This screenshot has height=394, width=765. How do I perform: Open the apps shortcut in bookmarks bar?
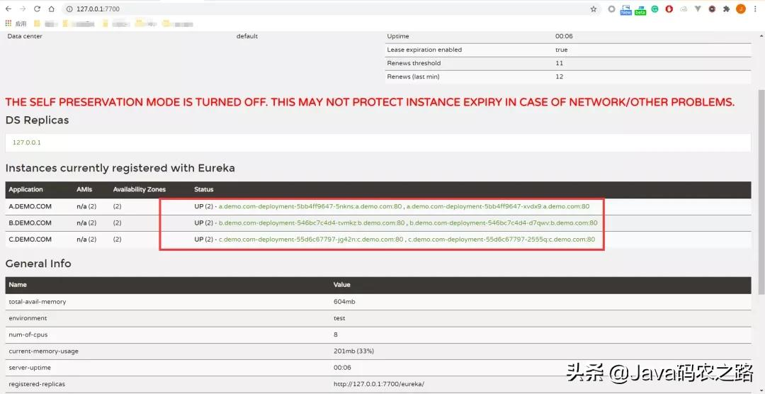coord(16,23)
